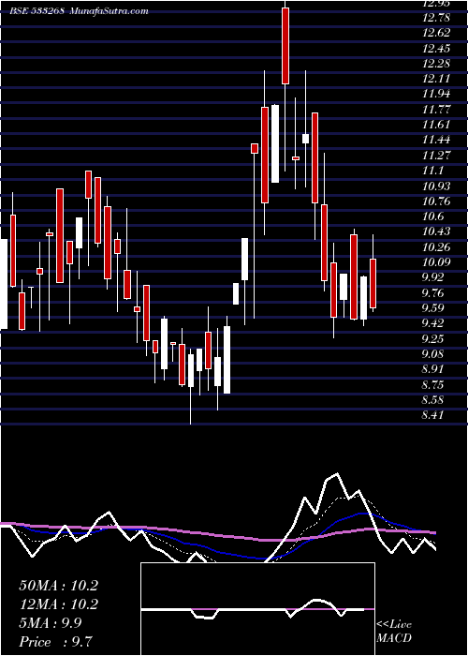Select the 9.76 price axis label
Viewport: 468px width, 656px height.
(432, 292)
